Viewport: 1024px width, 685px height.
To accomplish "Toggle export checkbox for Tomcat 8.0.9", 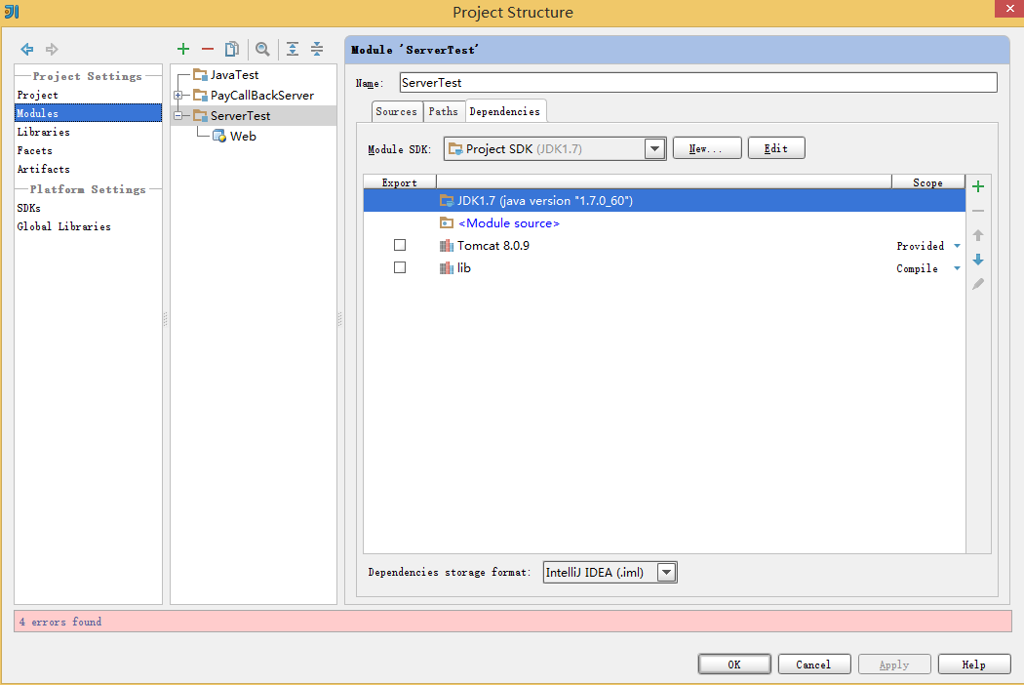I will click(x=400, y=245).
